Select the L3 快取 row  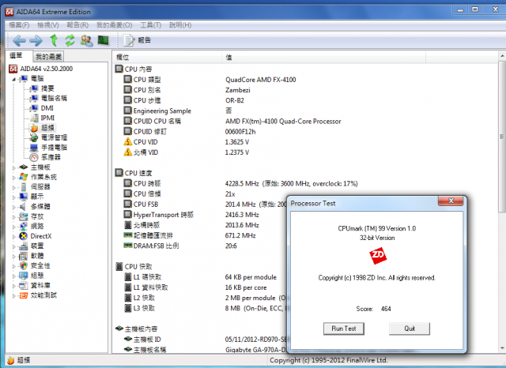(x=206, y=309)
